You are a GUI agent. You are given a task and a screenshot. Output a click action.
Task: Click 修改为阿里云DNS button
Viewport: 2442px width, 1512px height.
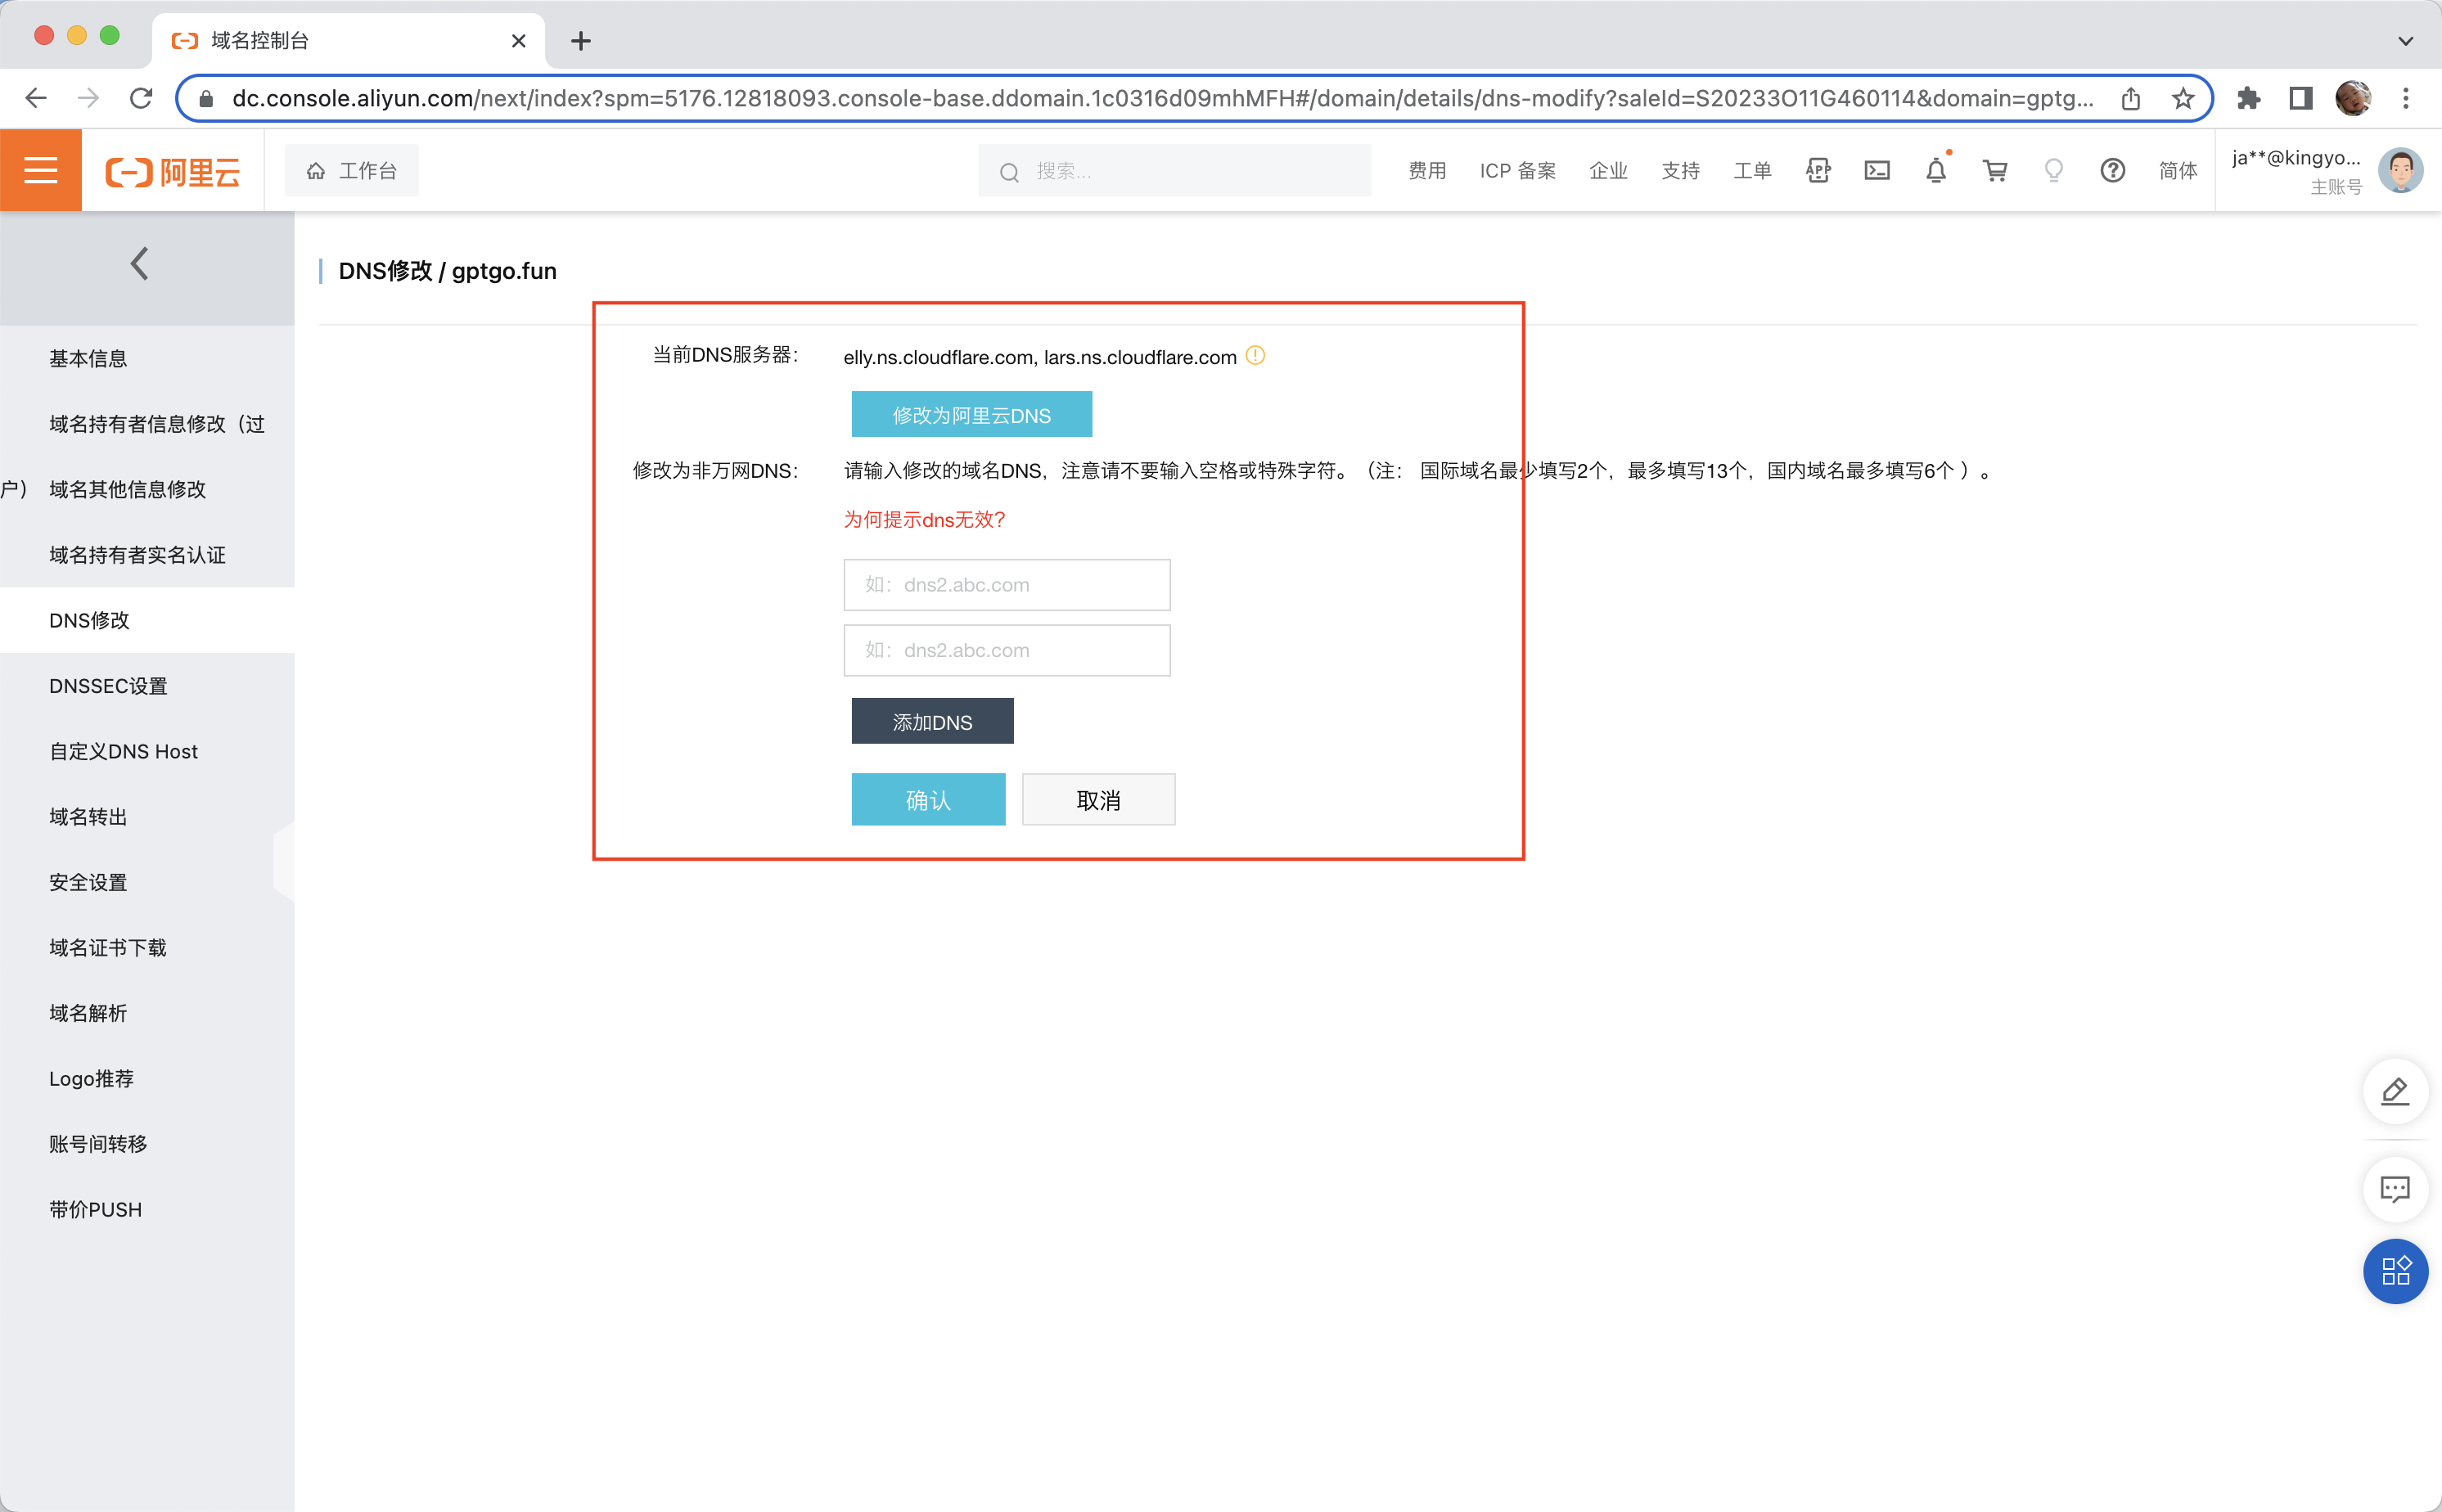[x=971, y=415]
